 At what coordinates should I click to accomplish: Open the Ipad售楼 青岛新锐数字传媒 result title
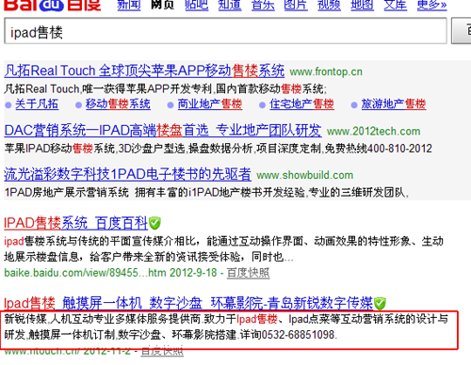coord(188,303)
